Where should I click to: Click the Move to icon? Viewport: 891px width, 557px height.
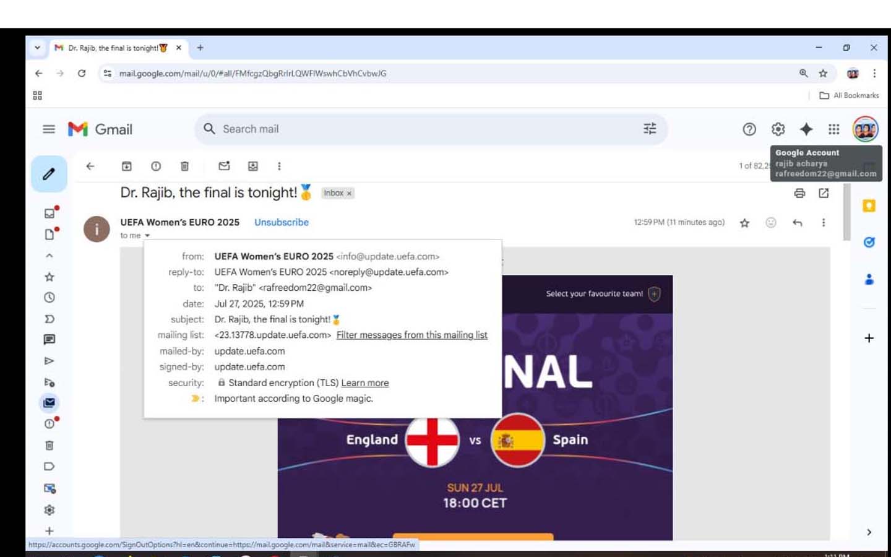pos(253,166)
